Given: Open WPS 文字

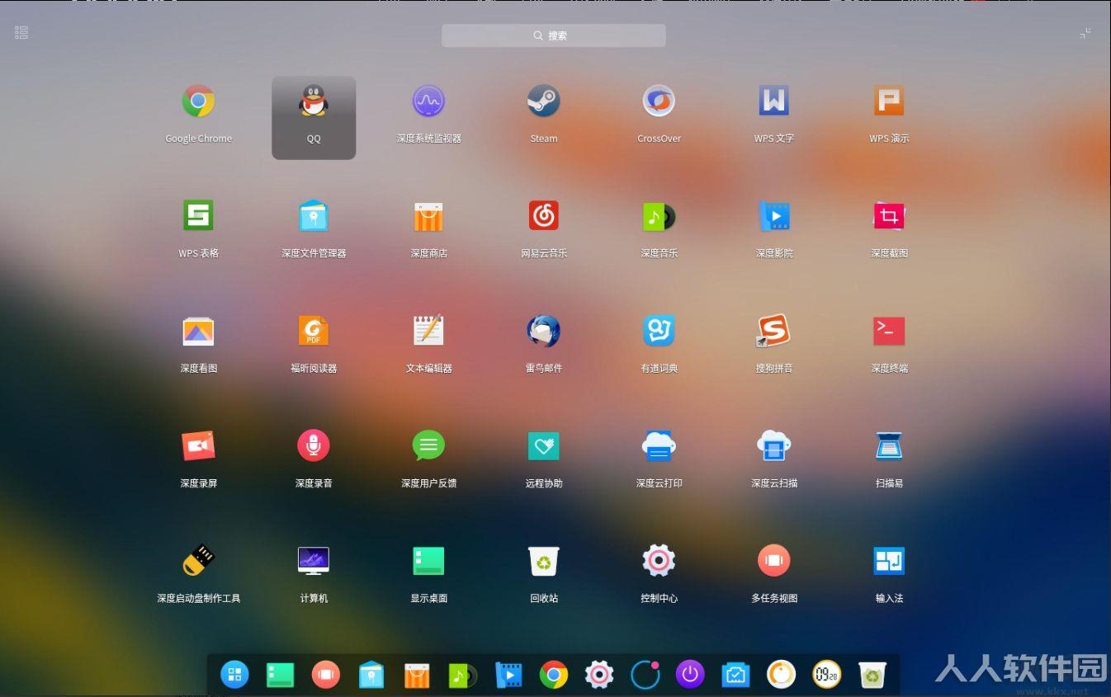Looking at the screenshot, I should (x=774, y=101).
